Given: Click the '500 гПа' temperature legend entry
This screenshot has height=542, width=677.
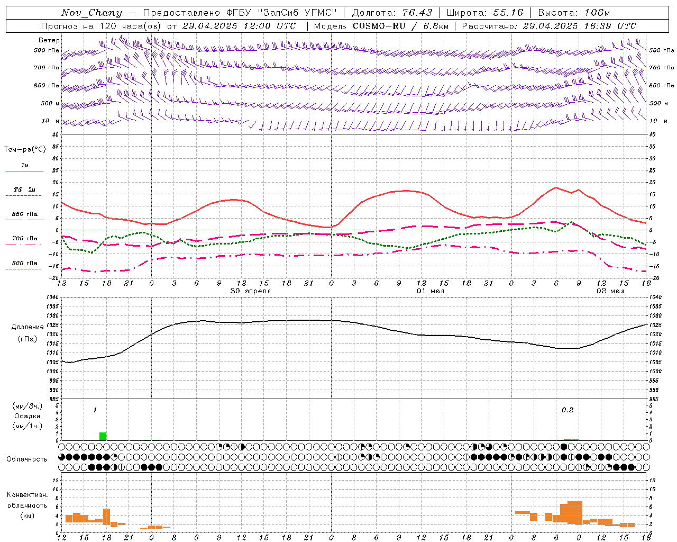Looking at the screenshot, I should coord(25,263).
